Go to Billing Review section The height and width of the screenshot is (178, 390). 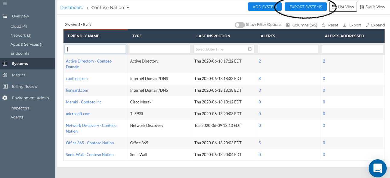point(25,87)
